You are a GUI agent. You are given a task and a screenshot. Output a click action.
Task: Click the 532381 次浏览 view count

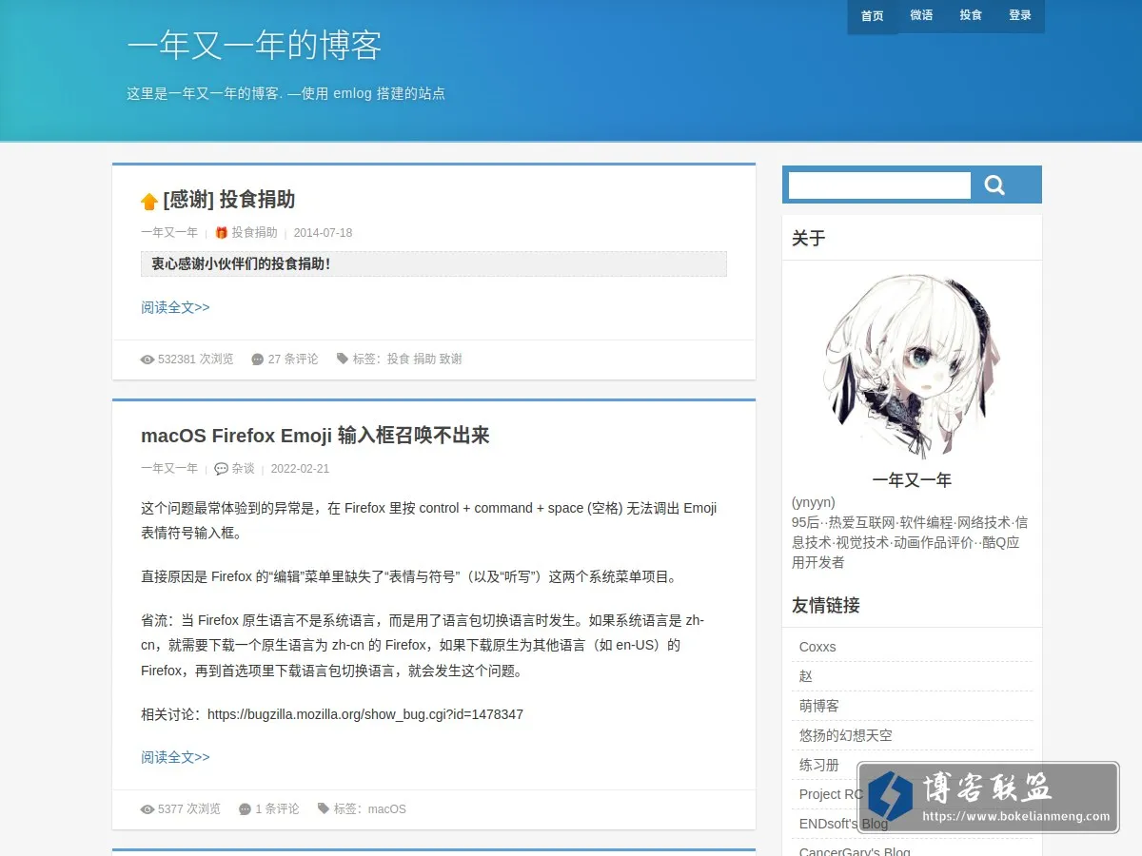pyautogui.click(x=195, y=360)
